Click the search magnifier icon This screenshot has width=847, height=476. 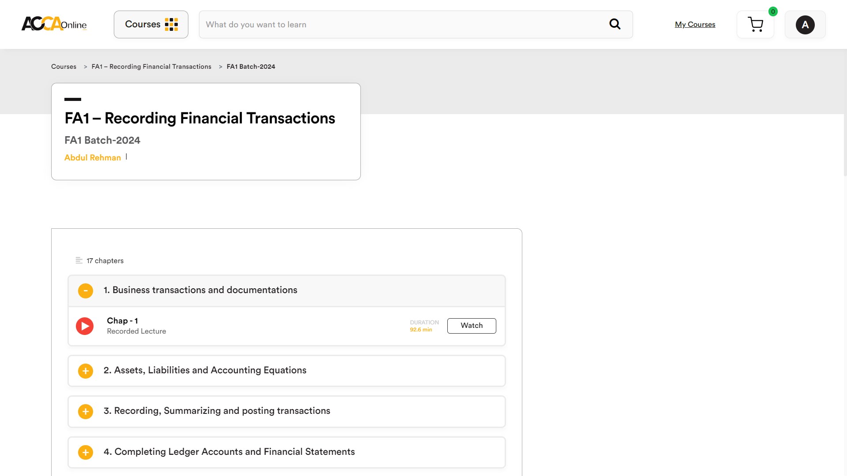coord(615,24)
